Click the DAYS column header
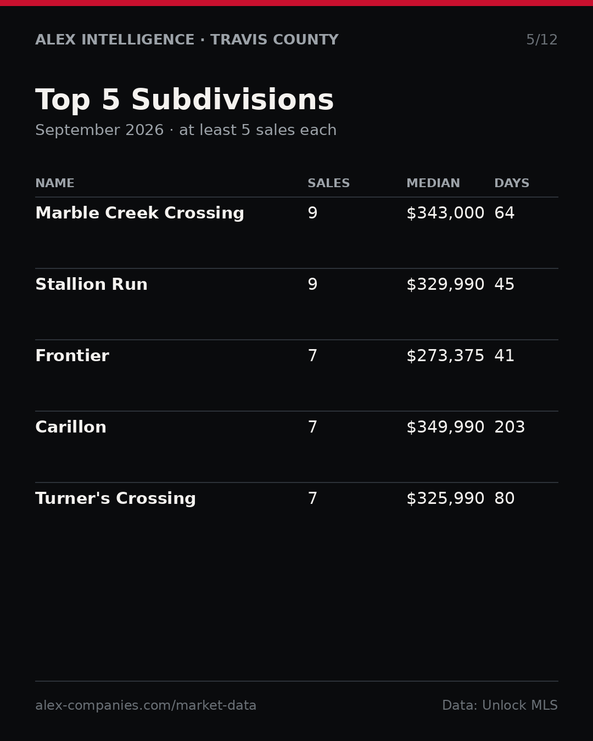 coord(512,184)
